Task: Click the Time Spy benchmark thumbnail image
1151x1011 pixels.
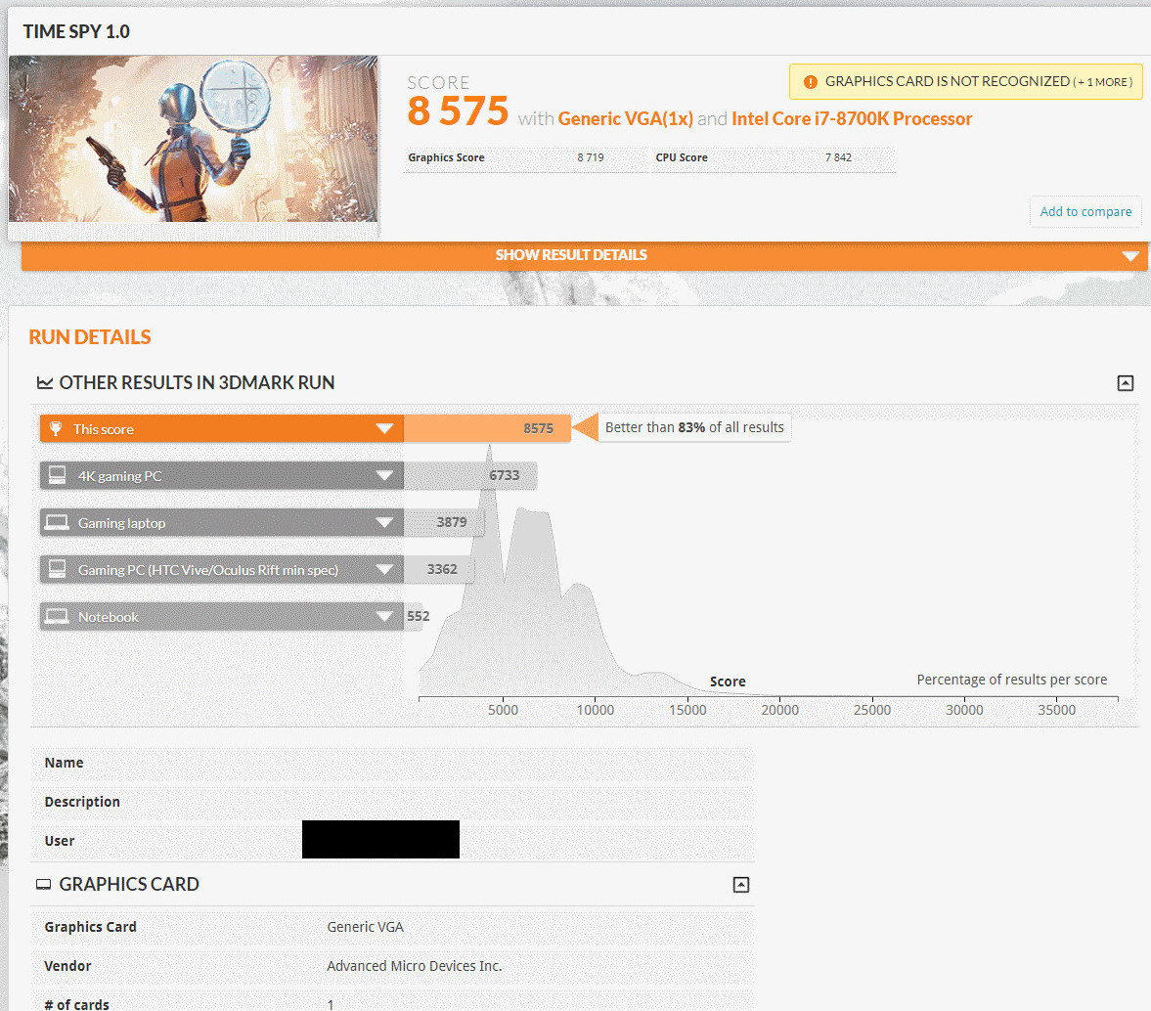Action: click(x=194, y=139)
